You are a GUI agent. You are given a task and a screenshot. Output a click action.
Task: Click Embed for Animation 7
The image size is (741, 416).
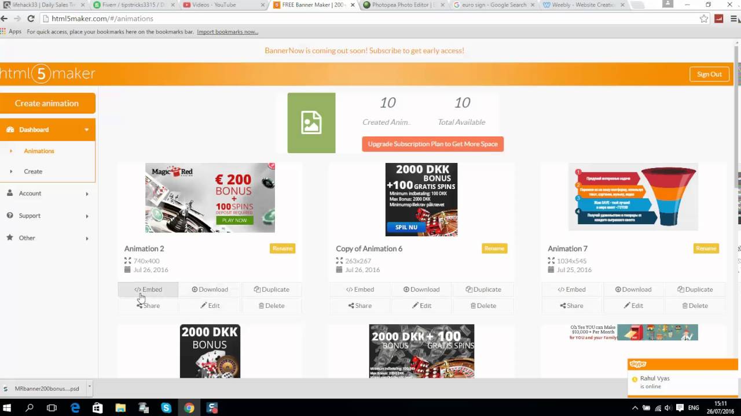(x=572, y=289)
